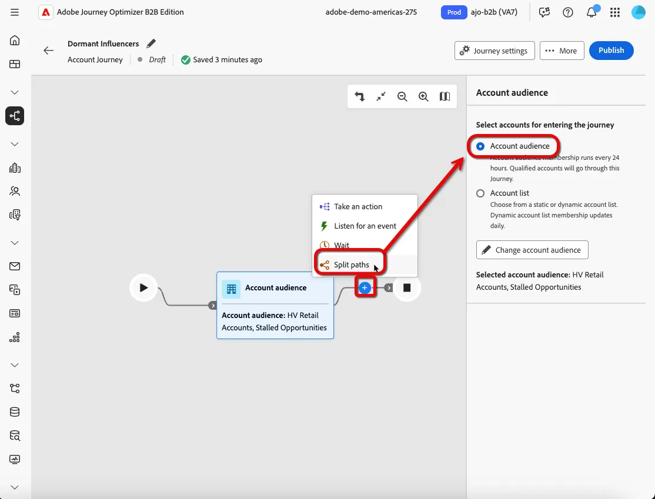
Task: Open the adobe-demo-americas-275 organization switcher
Action: click(x=372, y=12)
